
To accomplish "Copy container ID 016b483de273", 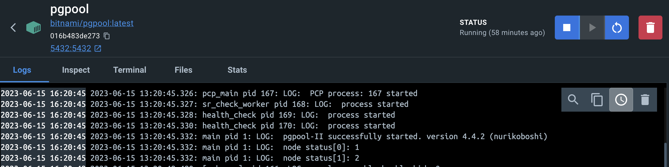I will pyautogui.click(x=107, y=36).
